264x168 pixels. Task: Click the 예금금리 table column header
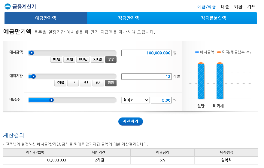(162, 152)
